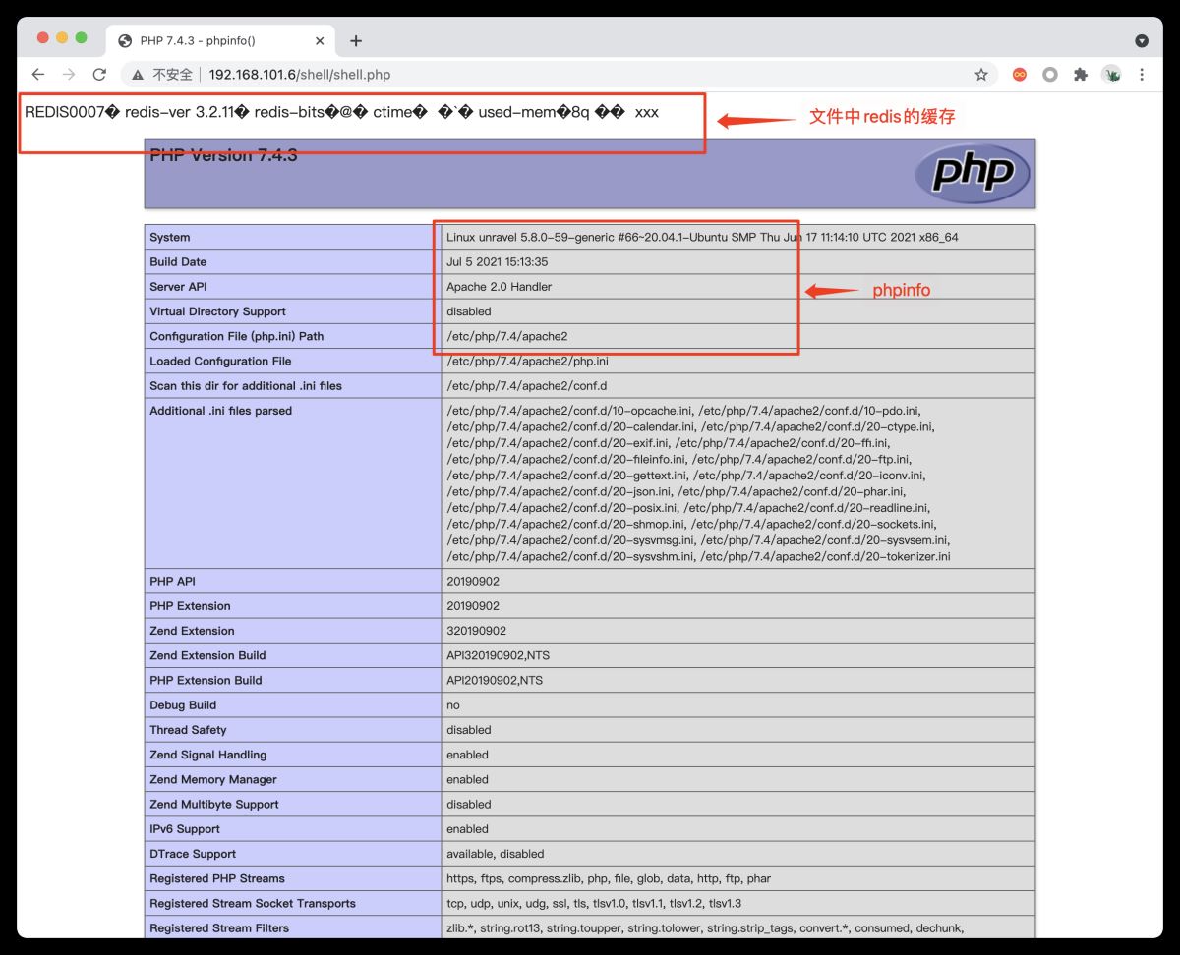
Task: Reload the page with refresh icon
Action: coord(99,74)
